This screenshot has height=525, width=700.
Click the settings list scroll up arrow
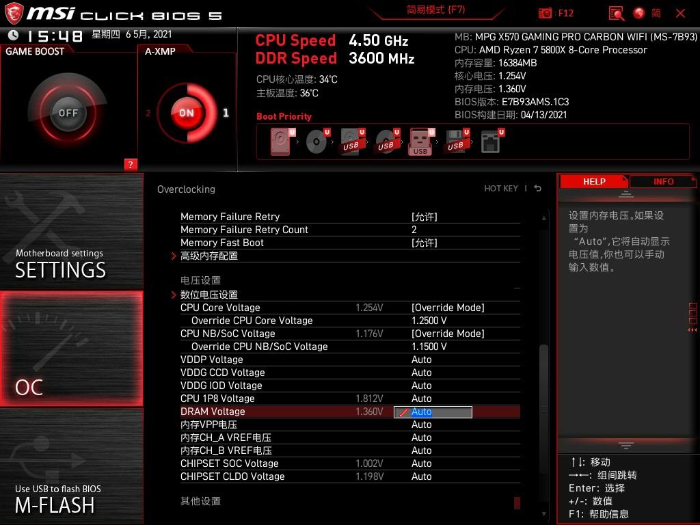543,218
